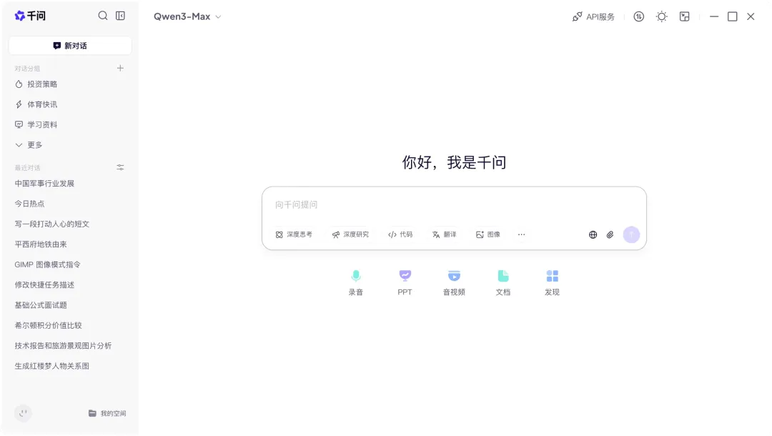Toggle light/dark theme sun icon
Viewport: 772px width, 436px height.
click(662, 16)
